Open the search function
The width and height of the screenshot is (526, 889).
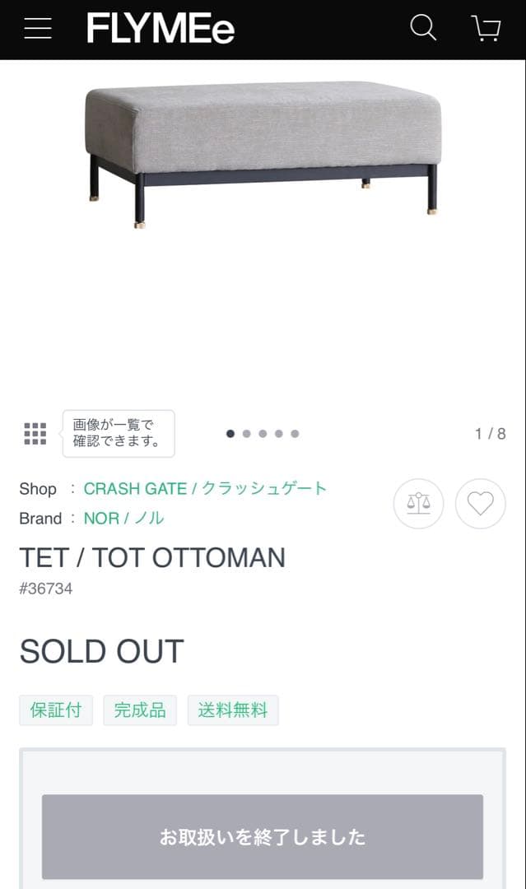coord(422,27)
